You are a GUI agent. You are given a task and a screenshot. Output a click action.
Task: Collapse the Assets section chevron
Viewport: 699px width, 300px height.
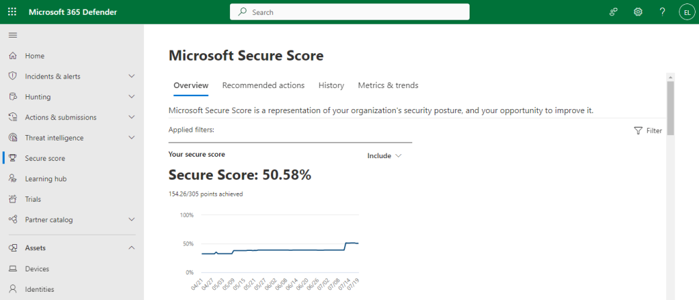132,248
